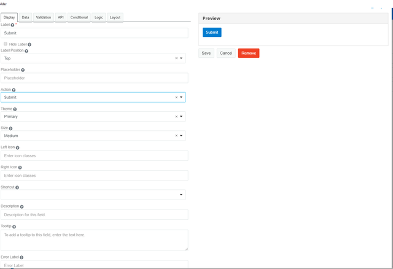The image size is (393, 269).
Task: Clear the Size Medium selection
Action: 176,136
